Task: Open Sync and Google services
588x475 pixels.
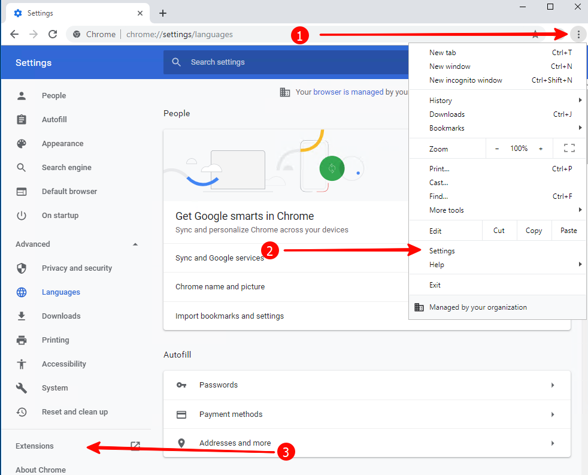Action: tap(286, 258)
